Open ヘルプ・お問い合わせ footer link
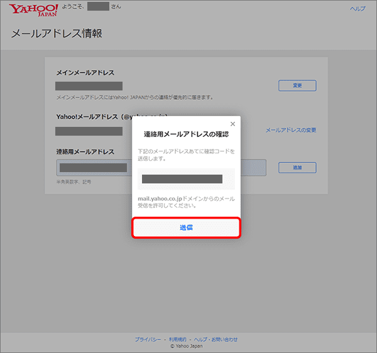Viewport: 377px width, 353px height. [x=216, y=339]
